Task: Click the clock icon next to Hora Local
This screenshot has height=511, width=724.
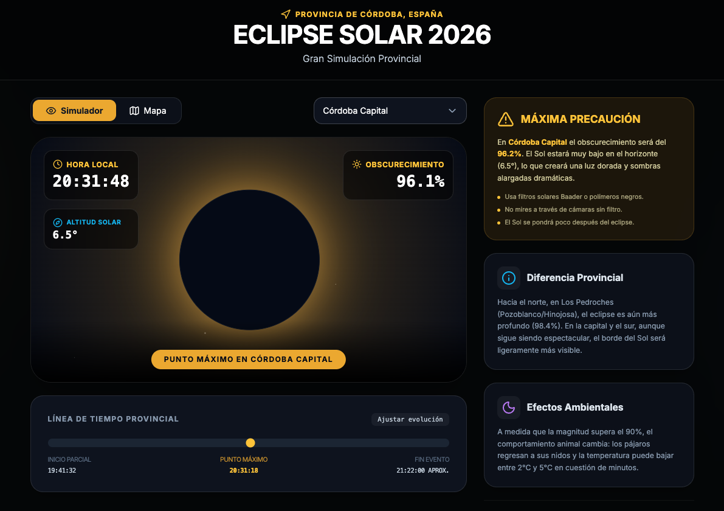Action: coord(58,164)
